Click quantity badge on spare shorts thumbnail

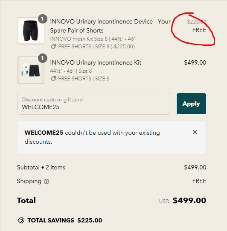pyautogui.click(x=43, y=19)
